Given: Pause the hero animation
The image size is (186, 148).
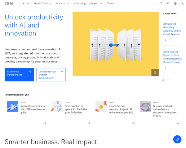Looking at the screenshot, I should [x=155, y=72].
